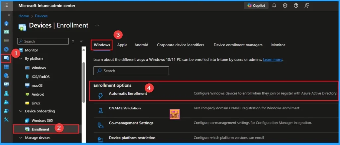Open the Monitor tab
This screenshot has height=145, width=340.
[x=278, y=45]
